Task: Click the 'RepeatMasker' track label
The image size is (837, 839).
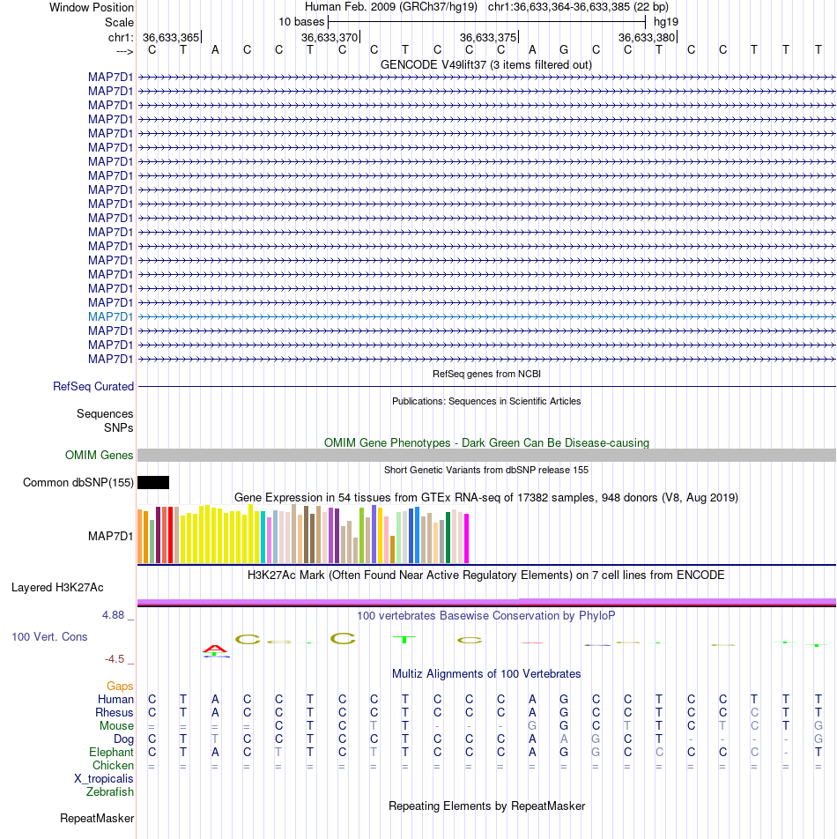Action: click(x=97, y=819)
